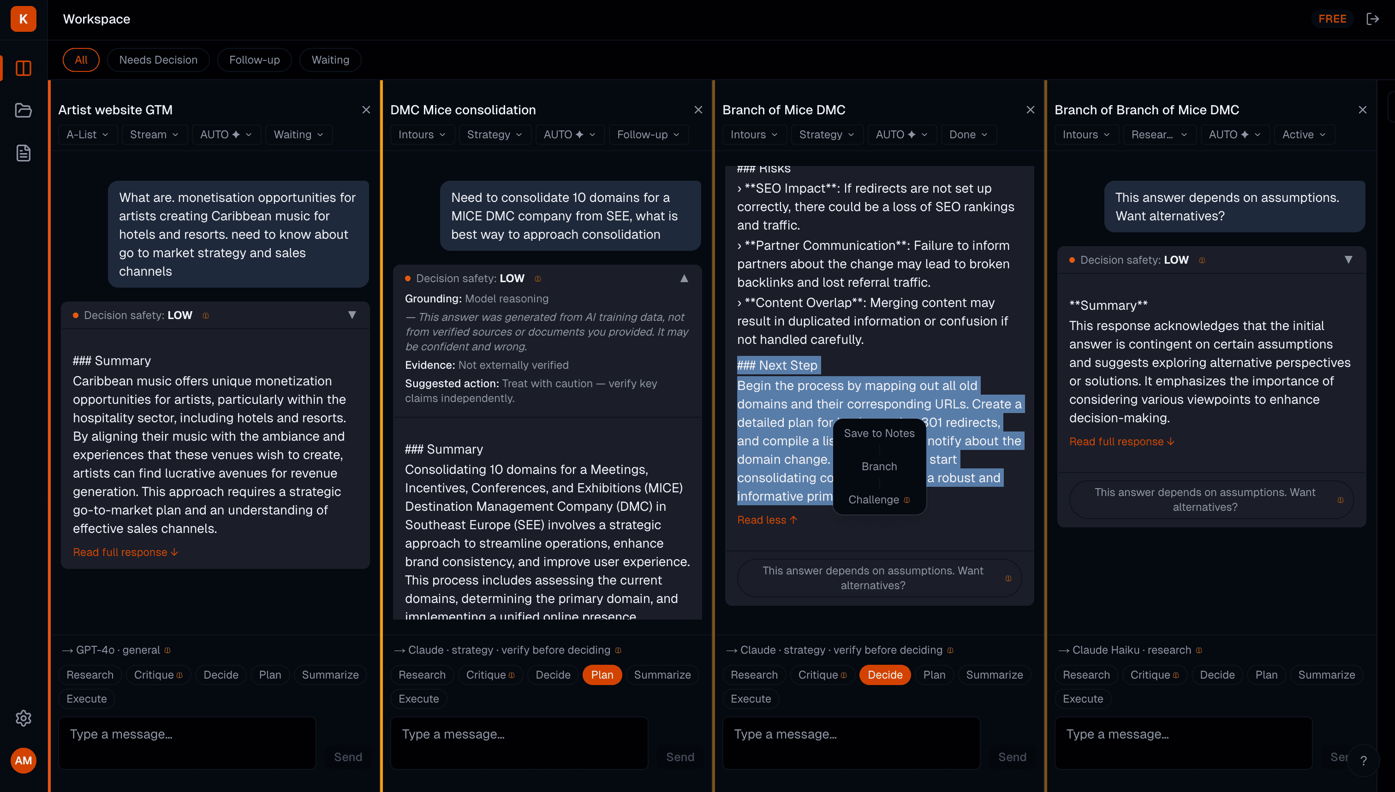This screenshot has width=1395, height=792.
Task: Open the projects folder icon in sidebar
Action: 23,111
